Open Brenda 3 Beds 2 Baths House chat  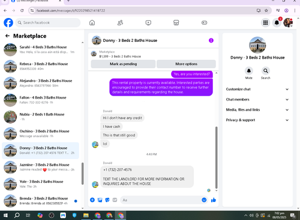pos(40,201)
